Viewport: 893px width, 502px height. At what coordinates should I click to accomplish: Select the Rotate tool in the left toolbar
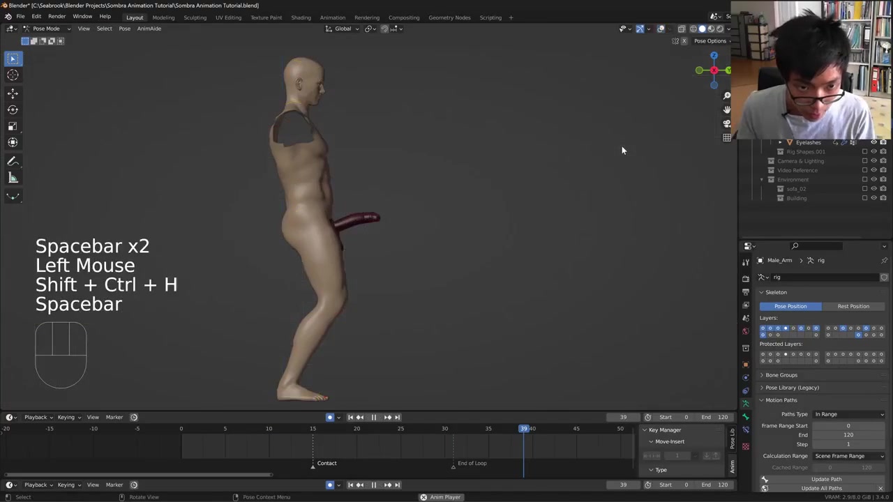pos(13,109)
